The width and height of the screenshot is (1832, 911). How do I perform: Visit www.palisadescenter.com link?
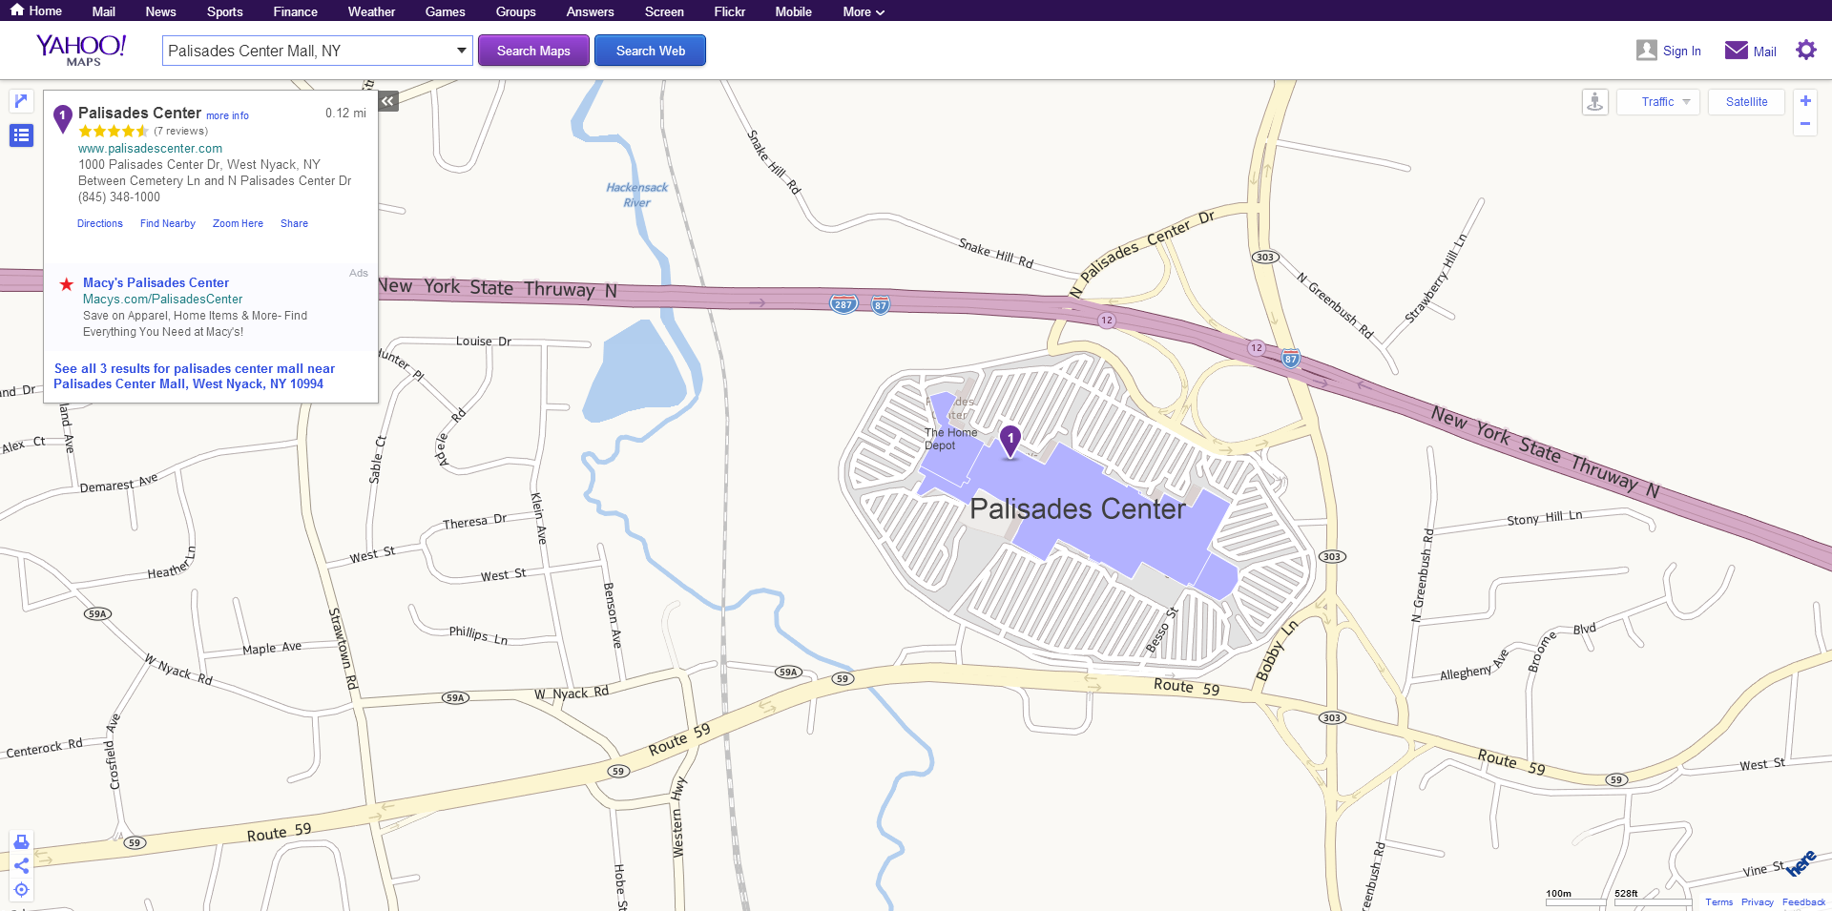click(150, 149)
